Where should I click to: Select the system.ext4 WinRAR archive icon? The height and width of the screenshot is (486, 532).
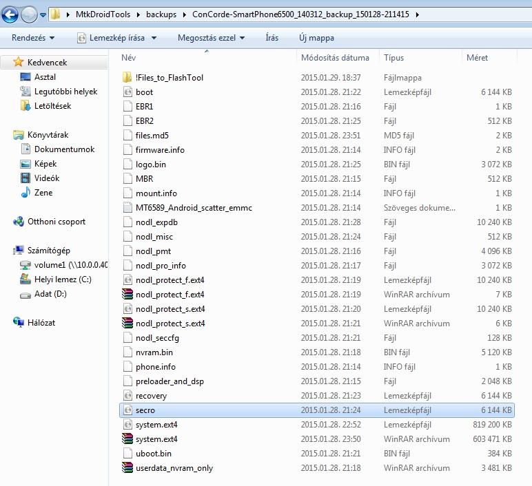click(x=127, y=439)
